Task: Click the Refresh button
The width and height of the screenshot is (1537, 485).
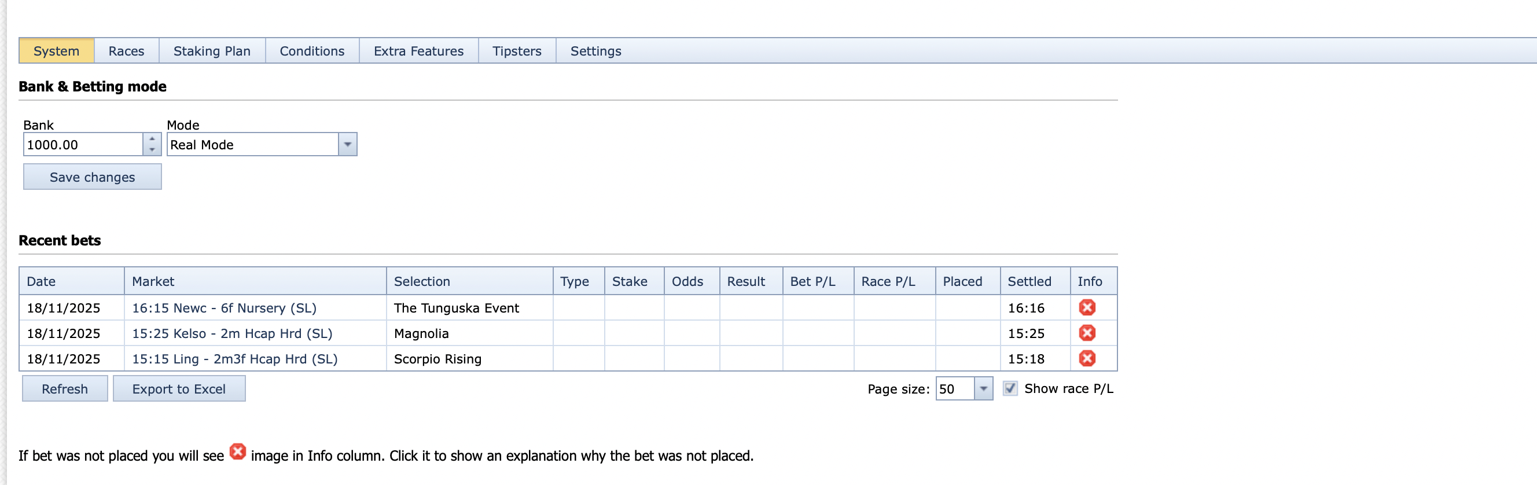Action: tap(64, 389)
